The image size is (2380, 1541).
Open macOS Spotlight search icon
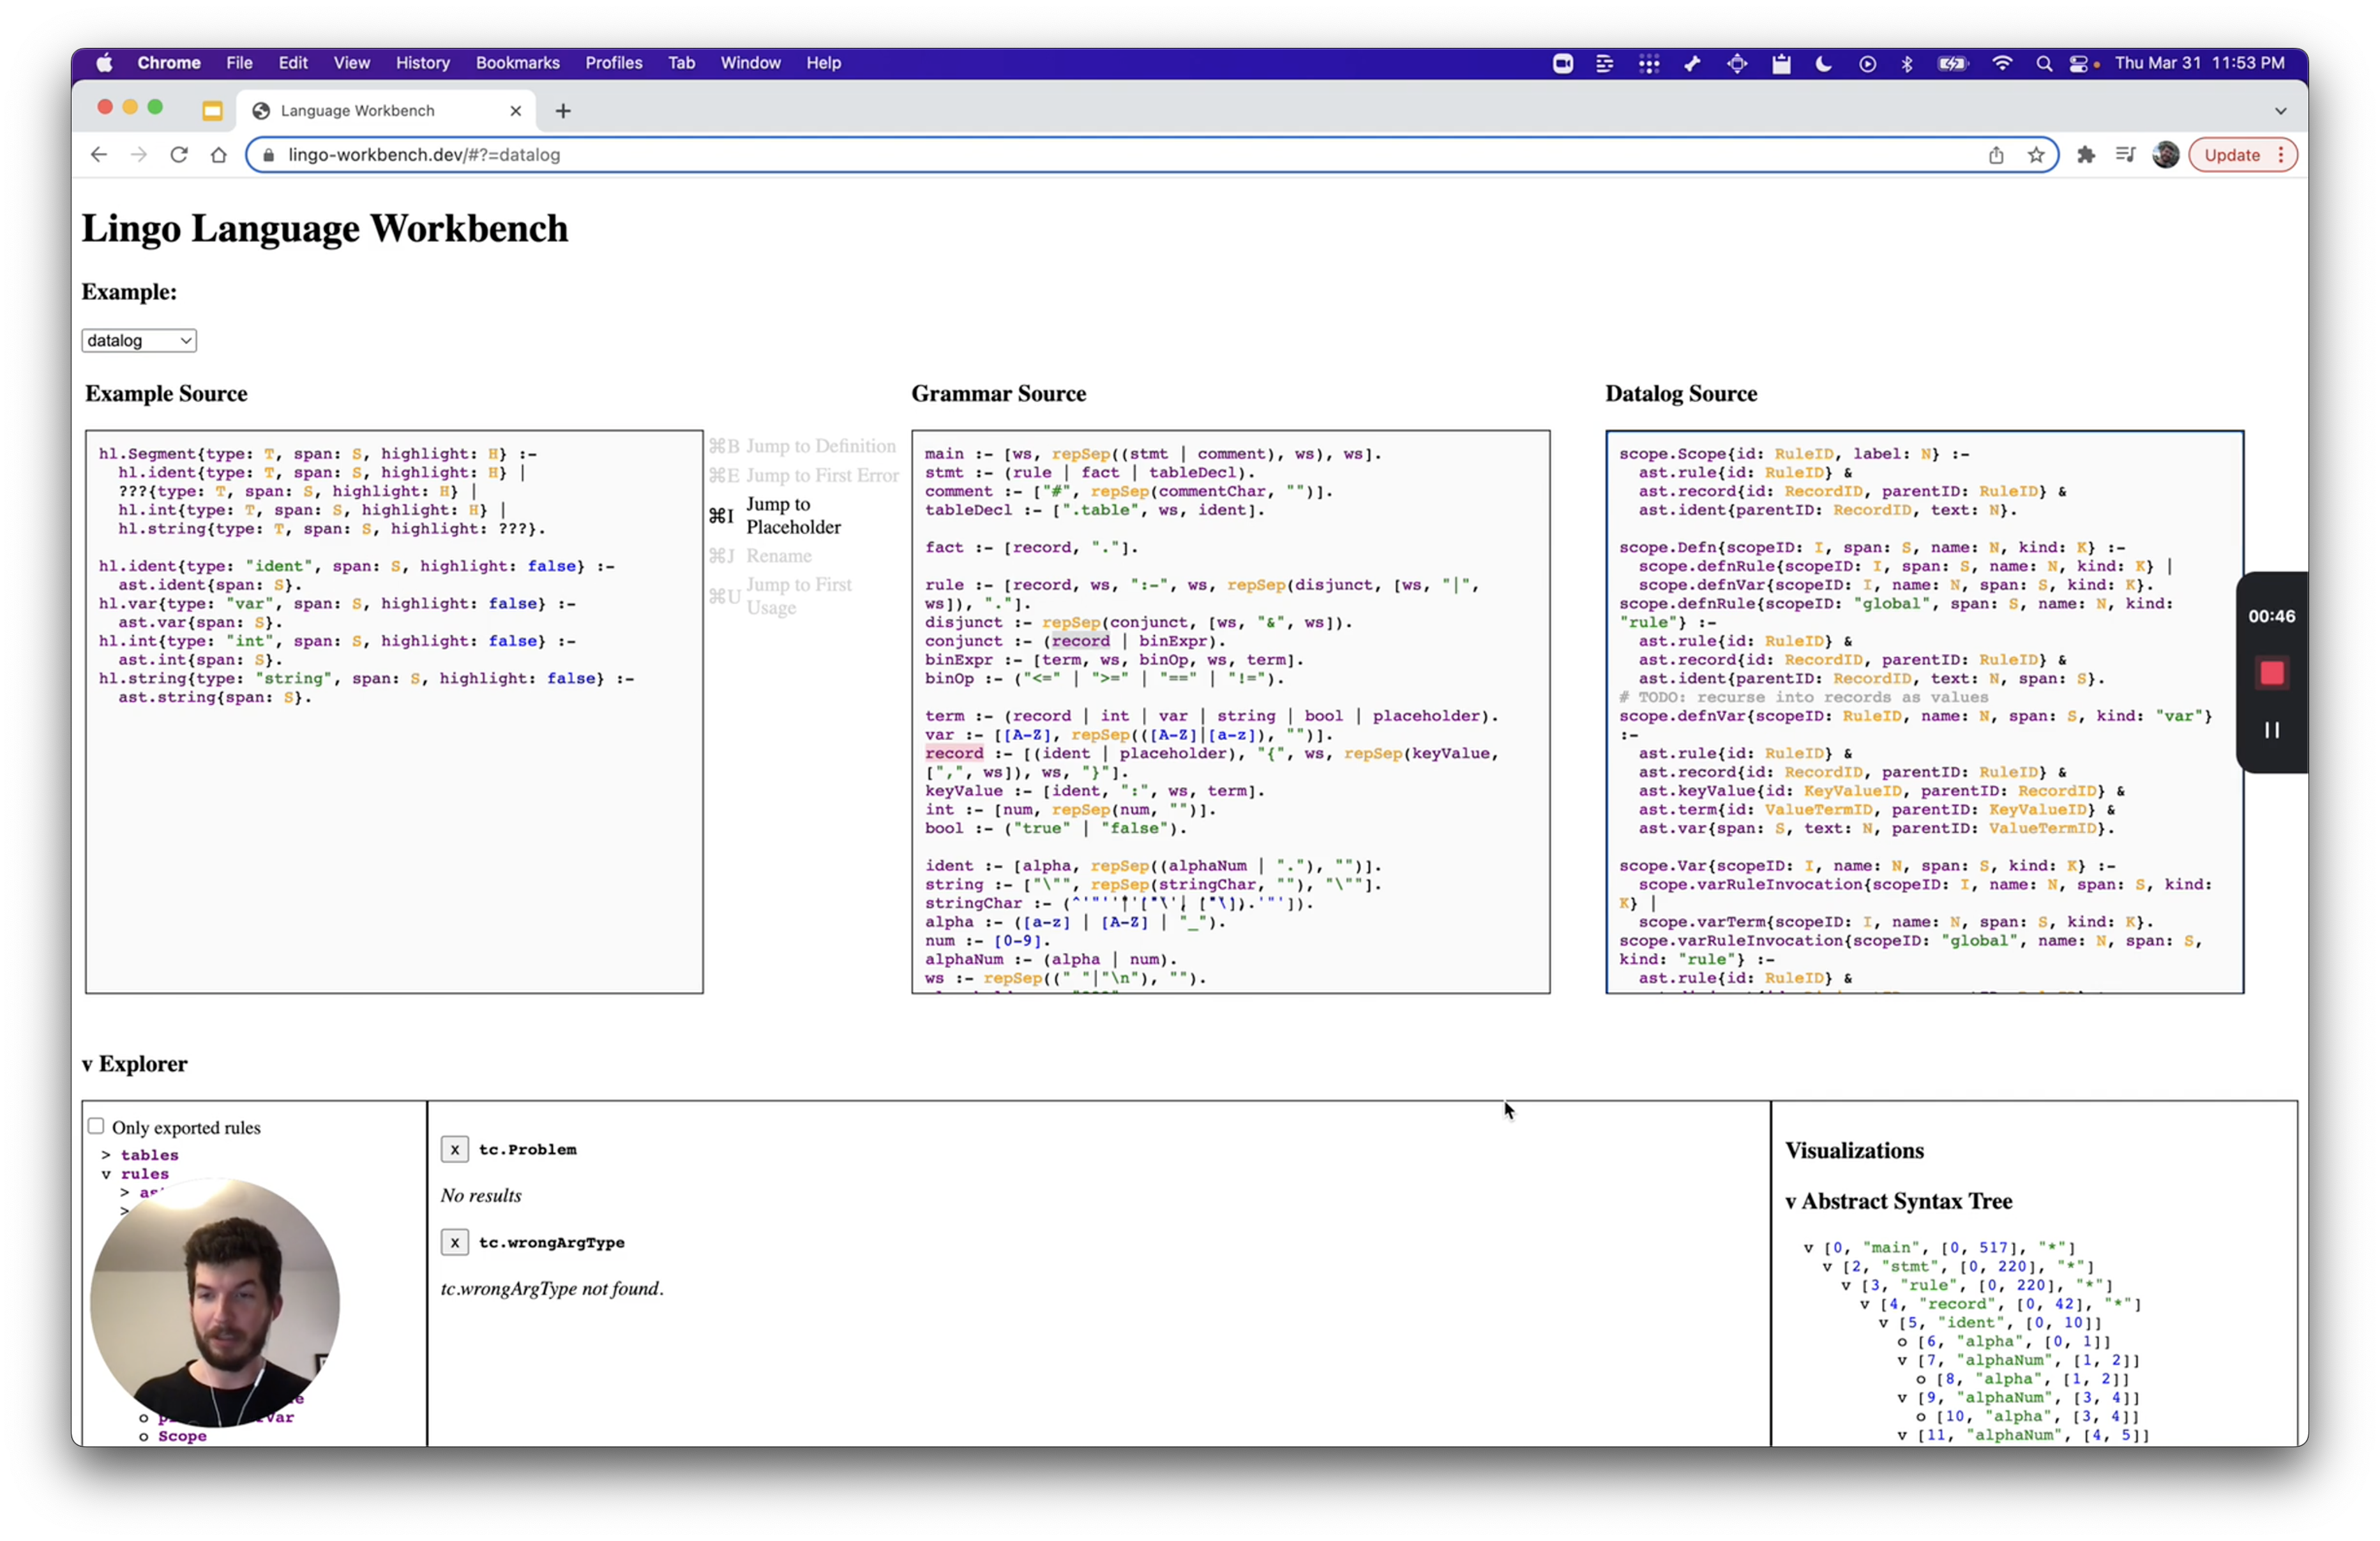click(x=2043, y=63)
